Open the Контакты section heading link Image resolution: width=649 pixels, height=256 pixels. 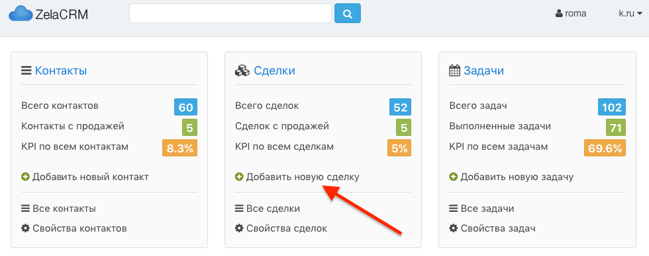[x=61, y=71]
